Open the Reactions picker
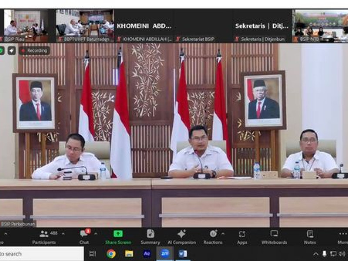 (213, 236)
